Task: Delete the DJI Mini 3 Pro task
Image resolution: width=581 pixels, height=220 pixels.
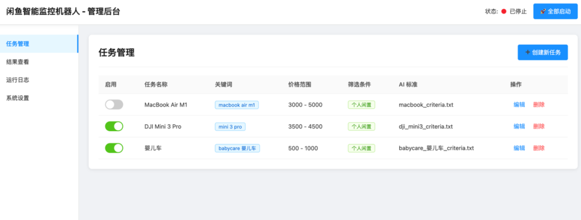Action: tap(539, 126)
